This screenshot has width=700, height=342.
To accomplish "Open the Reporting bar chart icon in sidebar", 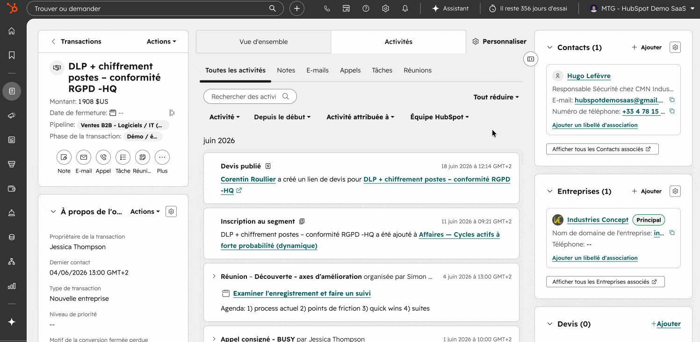I will pos(12,286).
